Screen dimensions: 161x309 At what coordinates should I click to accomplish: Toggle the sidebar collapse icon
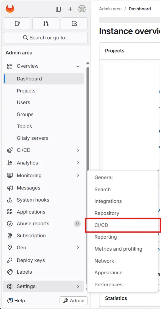click(x=58, y=9)
